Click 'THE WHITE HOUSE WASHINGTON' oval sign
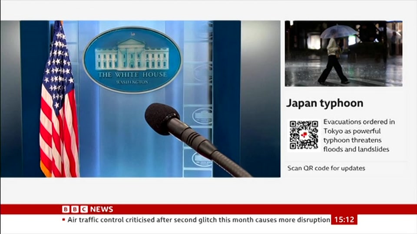 132,59
